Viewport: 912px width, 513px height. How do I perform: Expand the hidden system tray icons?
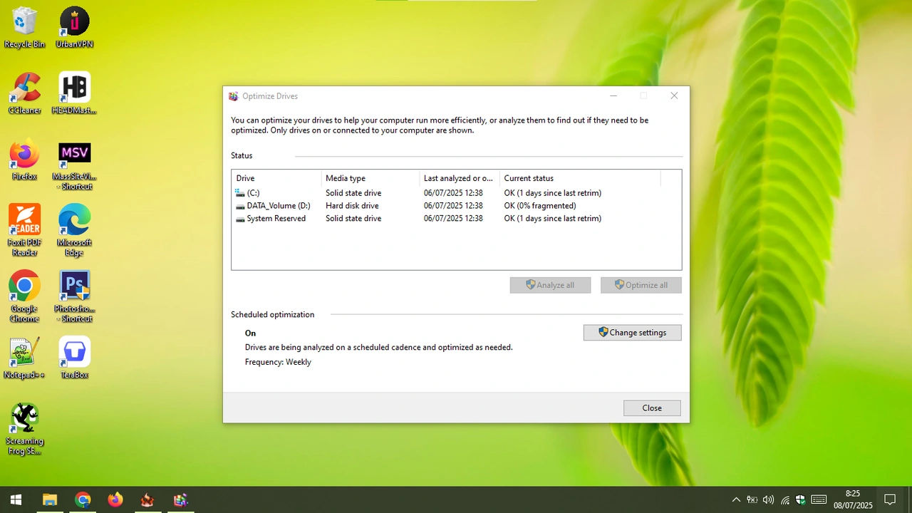[x=736, y=499]
